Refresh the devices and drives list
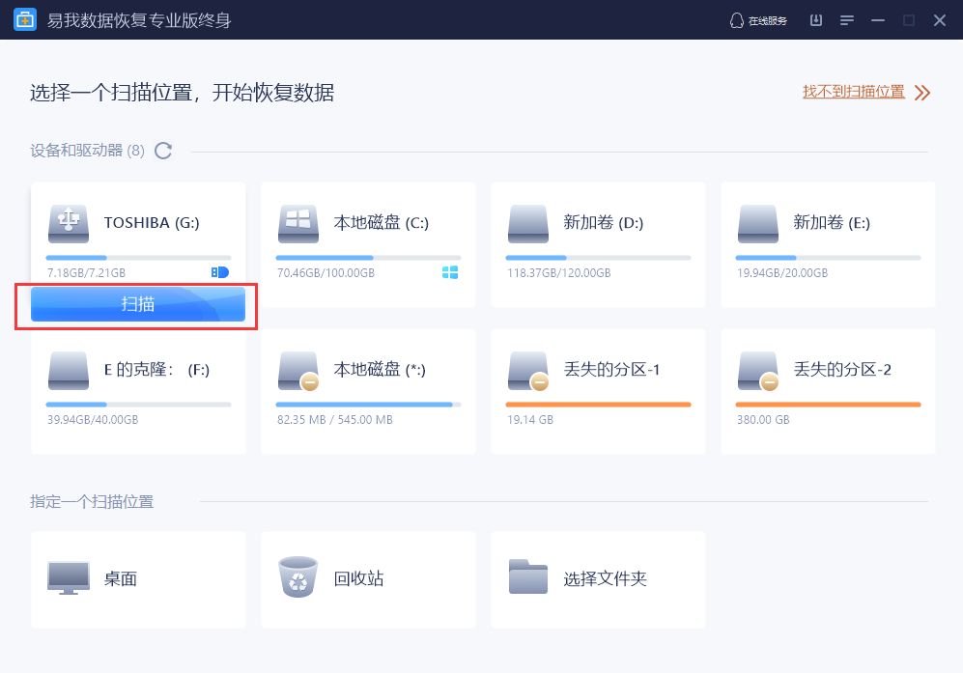The height and width of the screenshot is (673, 963). pos(160,151)
